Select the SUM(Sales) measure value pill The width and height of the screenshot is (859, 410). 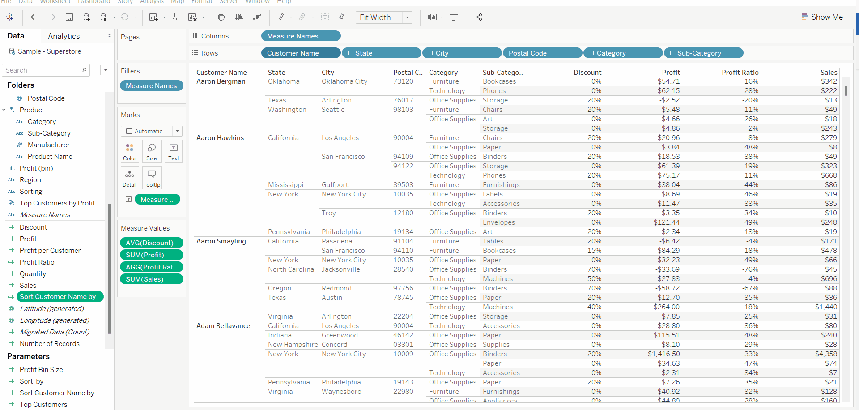point(151,279)
